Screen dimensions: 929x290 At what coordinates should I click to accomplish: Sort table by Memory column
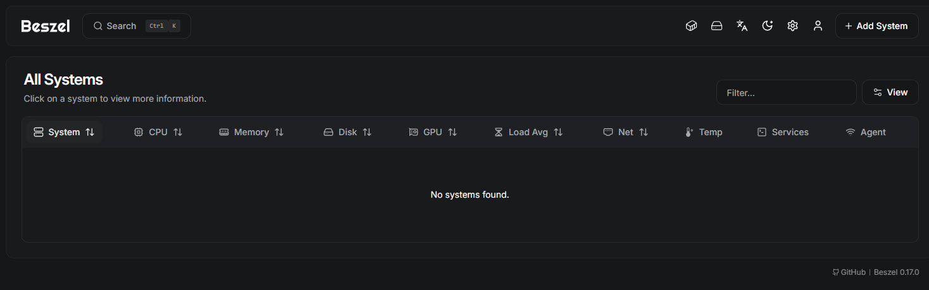point(251,132)
